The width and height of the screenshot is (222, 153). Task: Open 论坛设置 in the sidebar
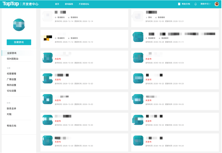coord(12,91)
